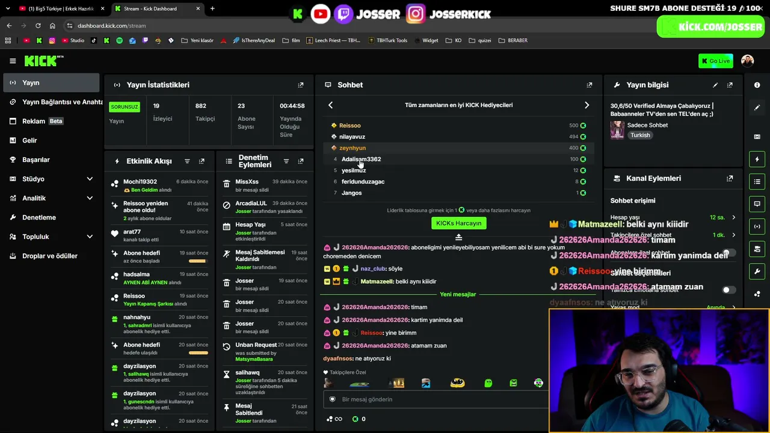Click MatsymaBasara in the Unban Request entry
Image resolution: width=770 pixels, height=433 pixels.
[254, 359]
